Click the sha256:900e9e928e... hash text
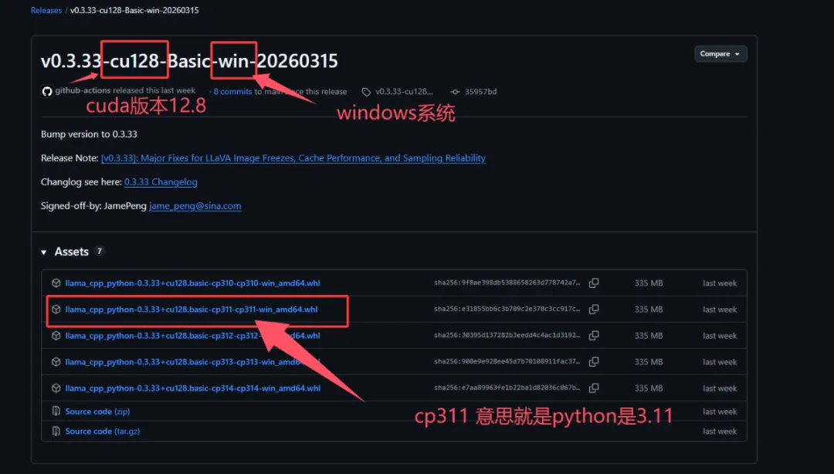Image resolution: width=834 pixels, height=474 pixels. [507, 362]
